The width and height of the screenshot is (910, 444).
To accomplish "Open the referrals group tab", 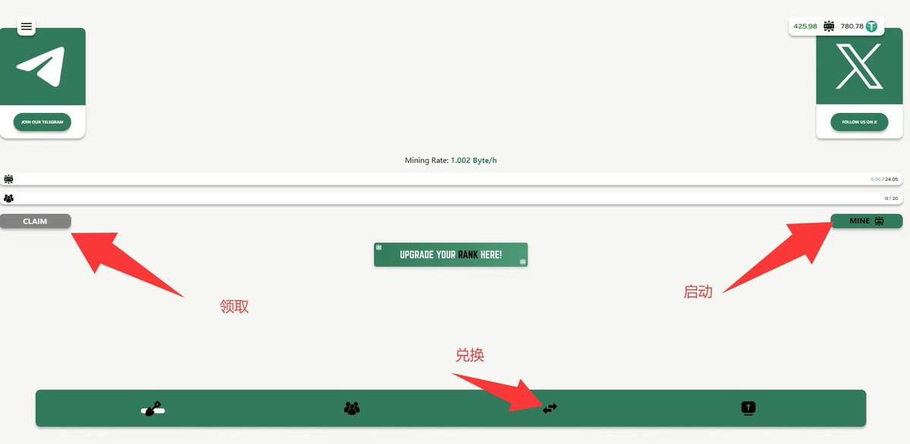I will (352, 408).
